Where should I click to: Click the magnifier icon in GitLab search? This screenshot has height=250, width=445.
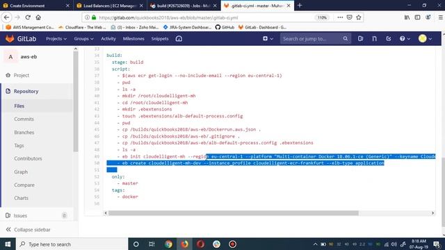point(345,39)
